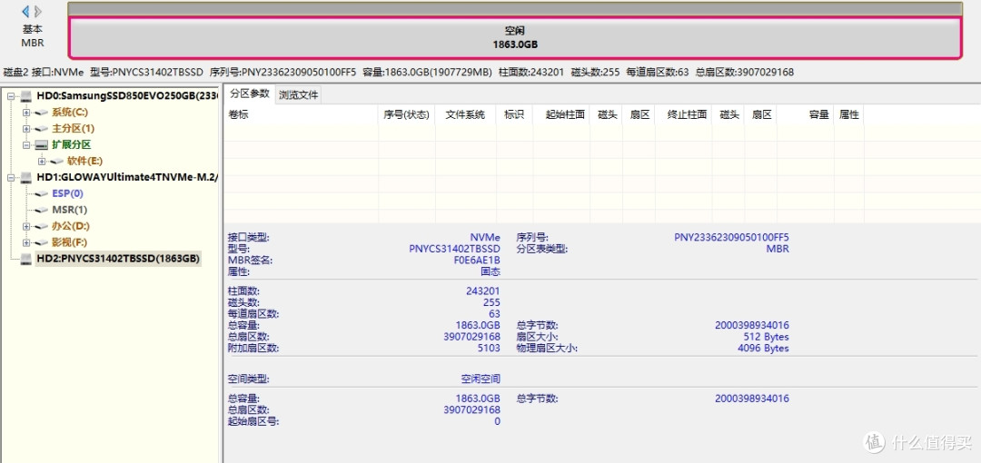
Task: Expand the 主分区(1) tree node
Action: pyautogui.click(x=26, y=129)
